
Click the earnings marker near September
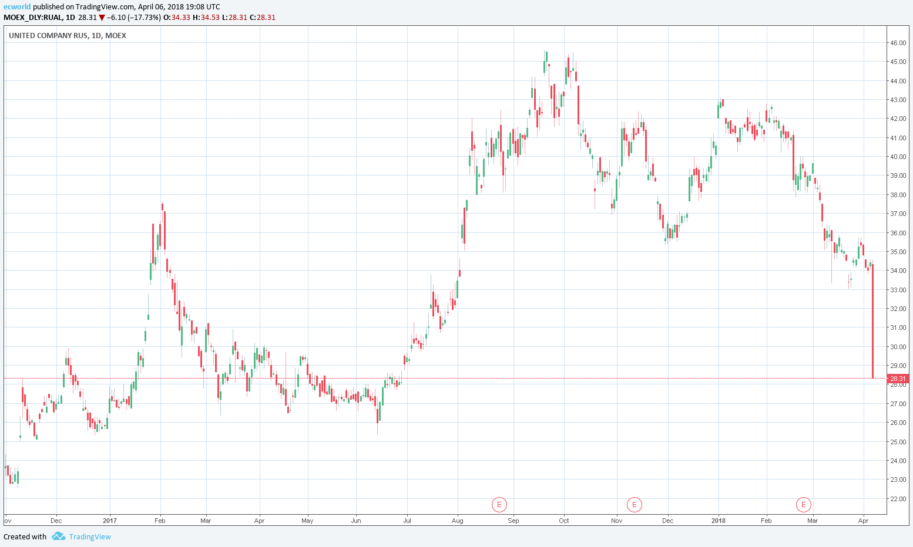[x=499, y=504]
